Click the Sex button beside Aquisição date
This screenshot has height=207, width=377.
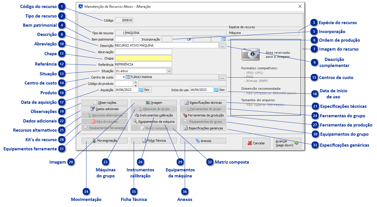point(147,90)
